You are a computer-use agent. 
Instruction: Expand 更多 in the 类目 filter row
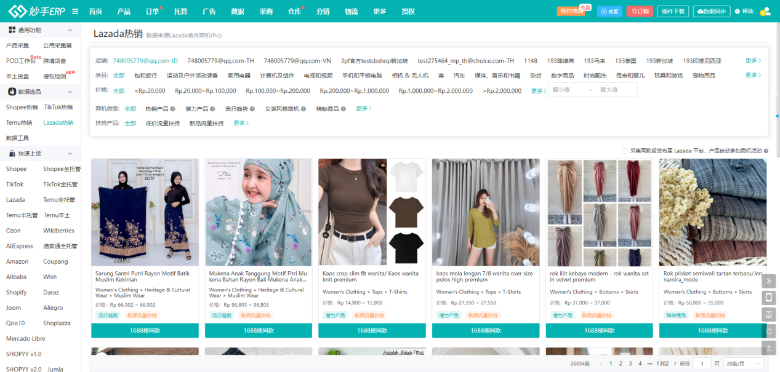(754, 75)
